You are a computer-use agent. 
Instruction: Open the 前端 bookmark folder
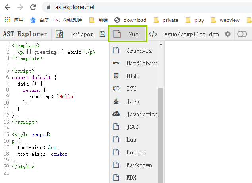(99, 20)
